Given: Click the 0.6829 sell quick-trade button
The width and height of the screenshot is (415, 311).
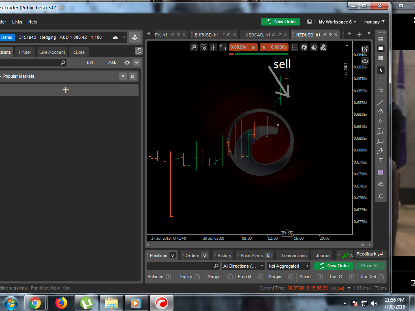Looking at the screenshot, I should (243, 47).
